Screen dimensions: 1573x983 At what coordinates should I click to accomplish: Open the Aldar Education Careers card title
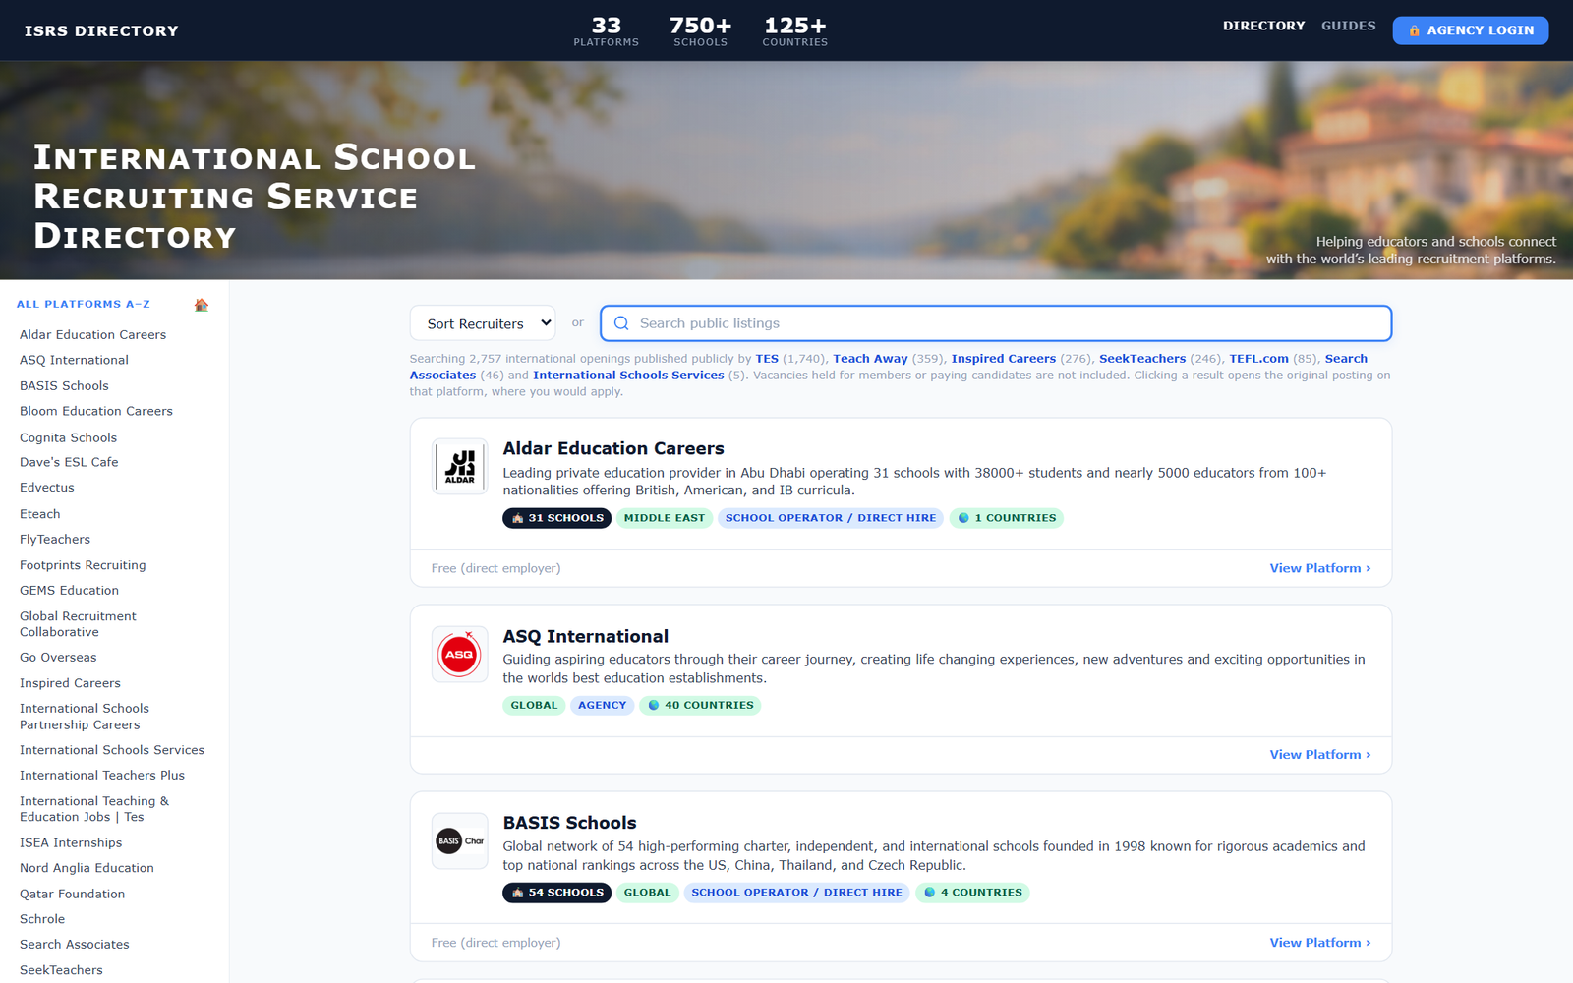coord(613,448)
